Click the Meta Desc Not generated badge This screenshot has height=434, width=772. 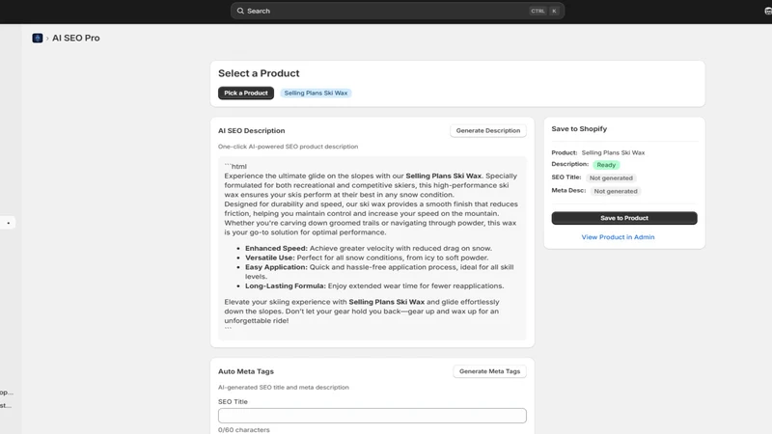pos(616,191)
